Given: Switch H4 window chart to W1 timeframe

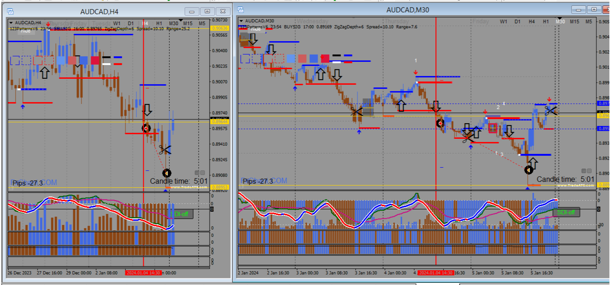Looking at the screenshot, I should (x=117, y=23).
